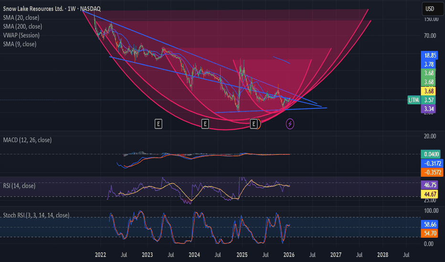Click the blue 3.78 price label

click(429, 64)
